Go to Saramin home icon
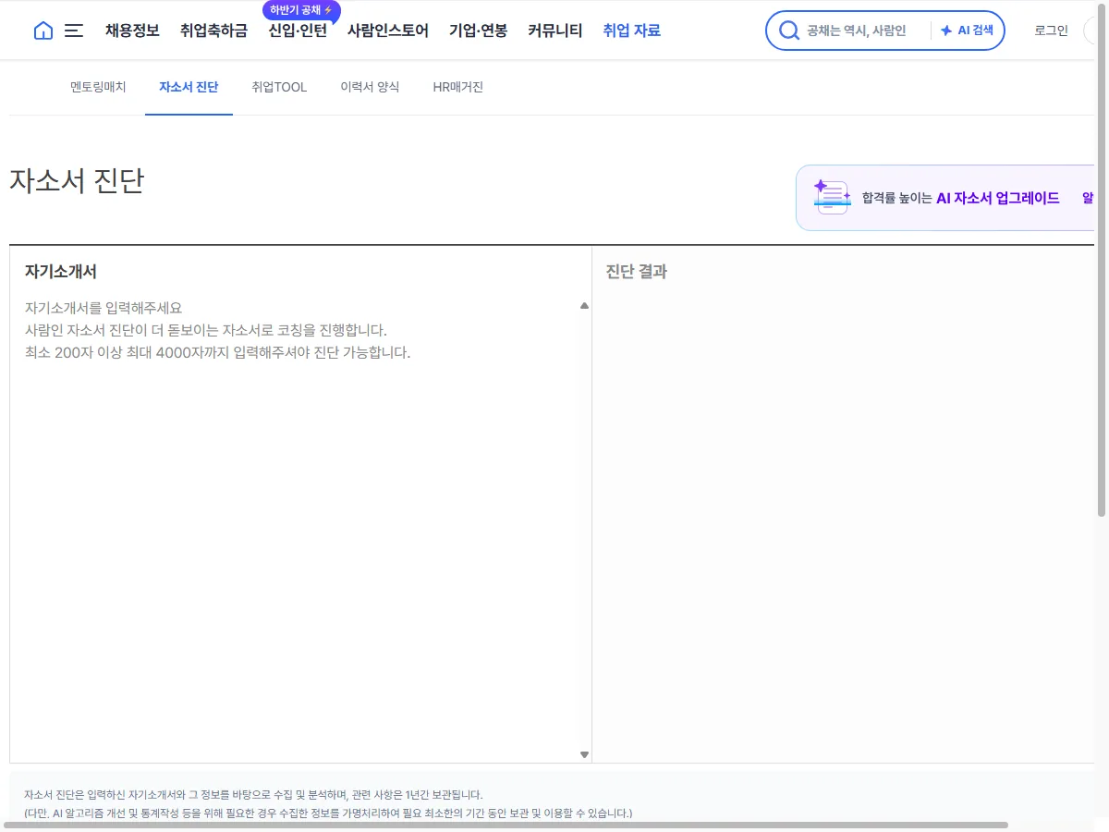Screen dimensions: 1109x832 click(43, 31)
